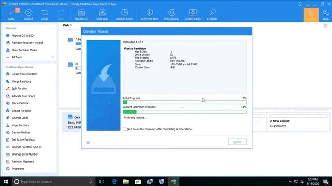Select Allocate Free Space in sidebar
Viewport: 332px width, 186px height.
pos(21,96)
